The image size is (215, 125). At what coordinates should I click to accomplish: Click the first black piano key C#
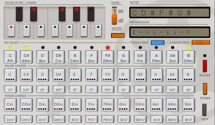coord(19,14)
